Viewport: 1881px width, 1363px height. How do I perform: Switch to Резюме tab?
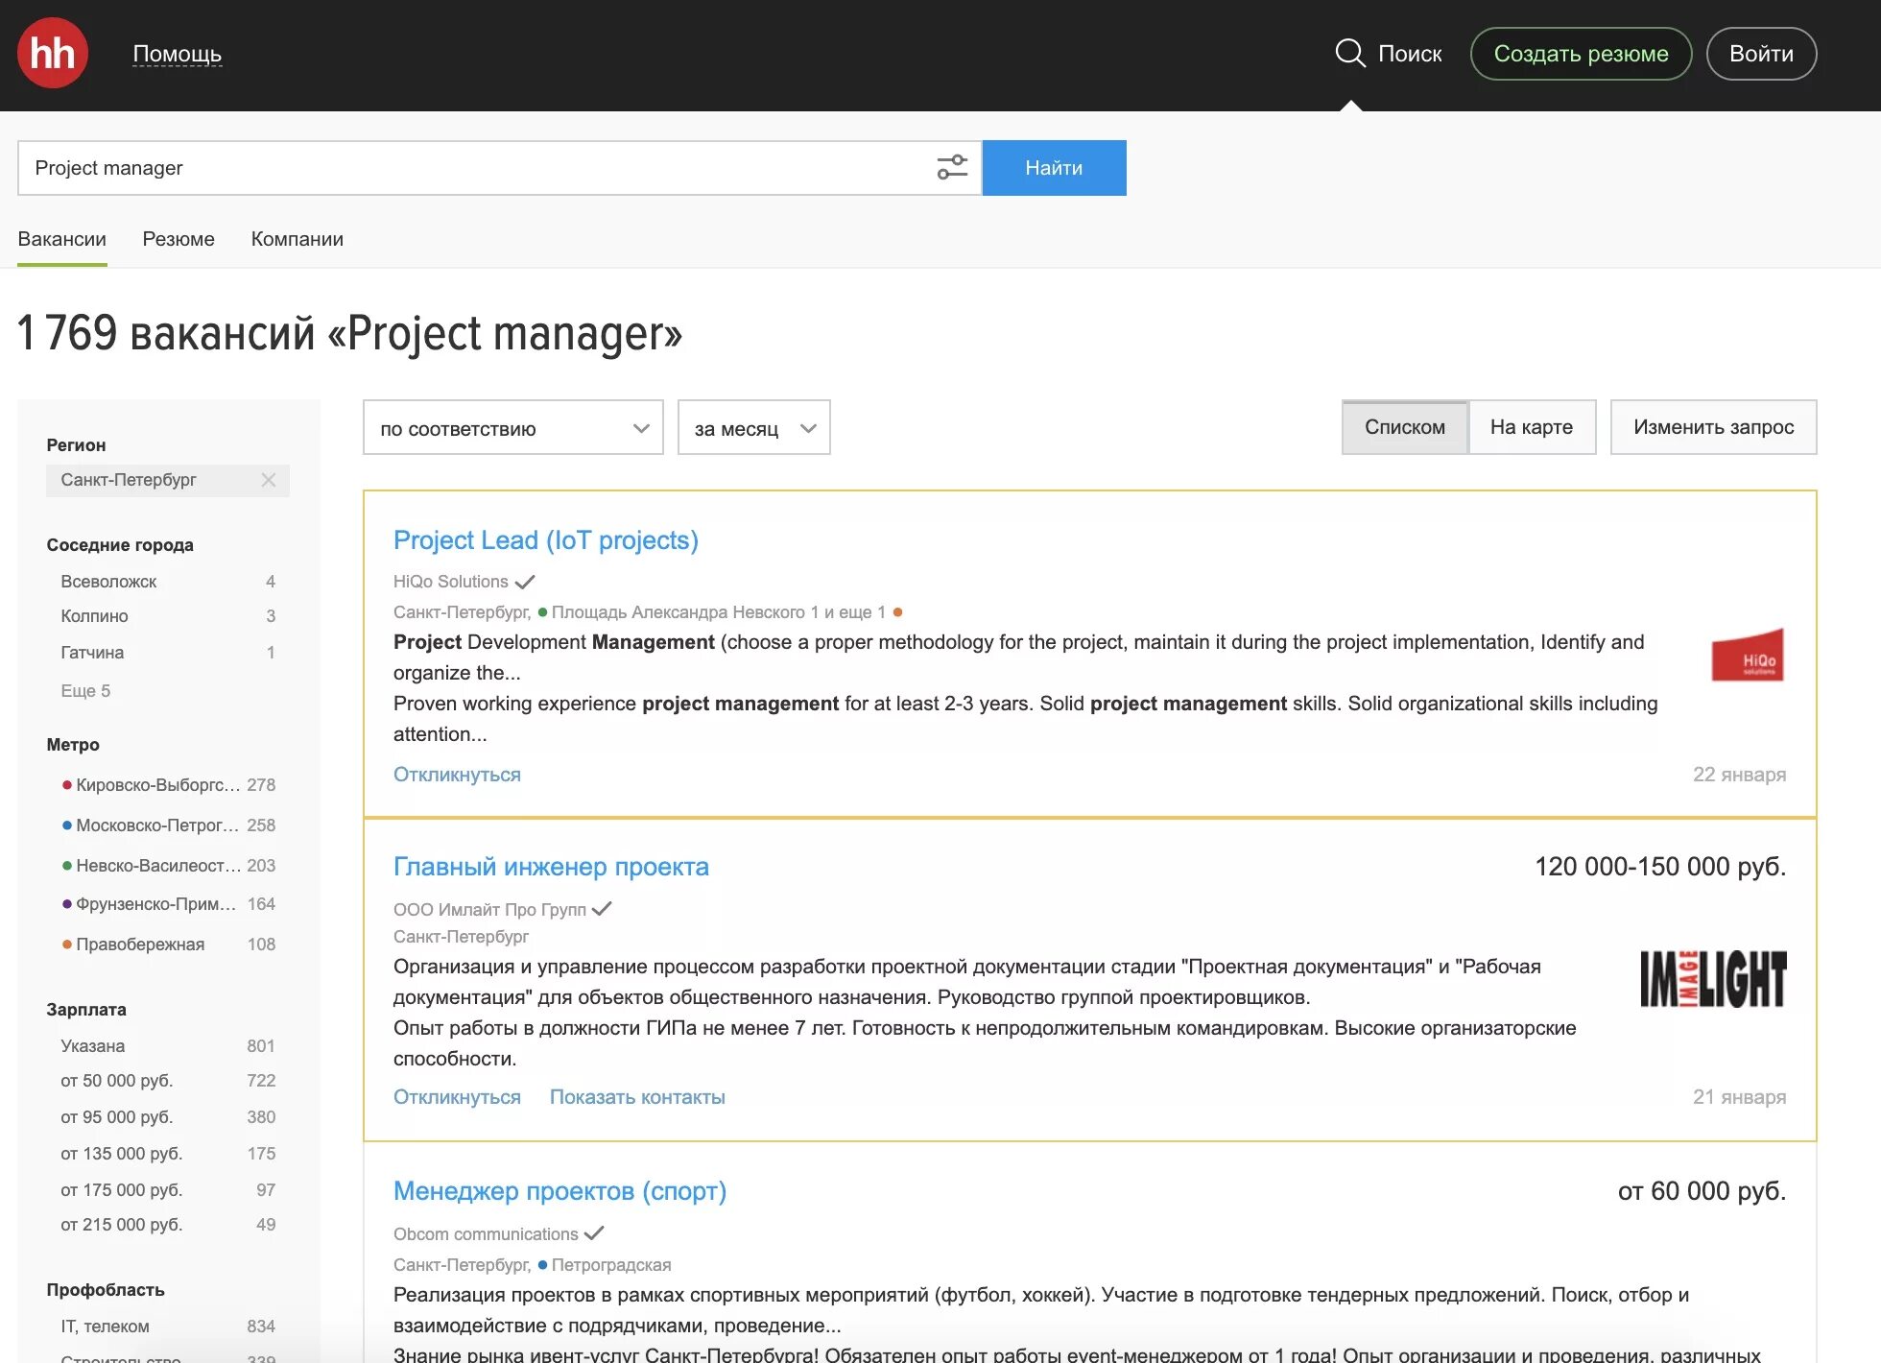click(179, 239)
